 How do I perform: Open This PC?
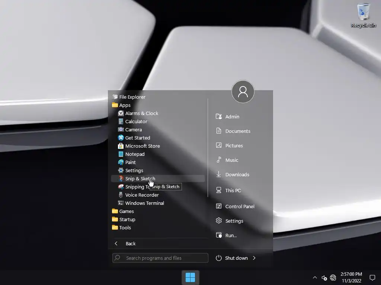(x=228, y=190)
